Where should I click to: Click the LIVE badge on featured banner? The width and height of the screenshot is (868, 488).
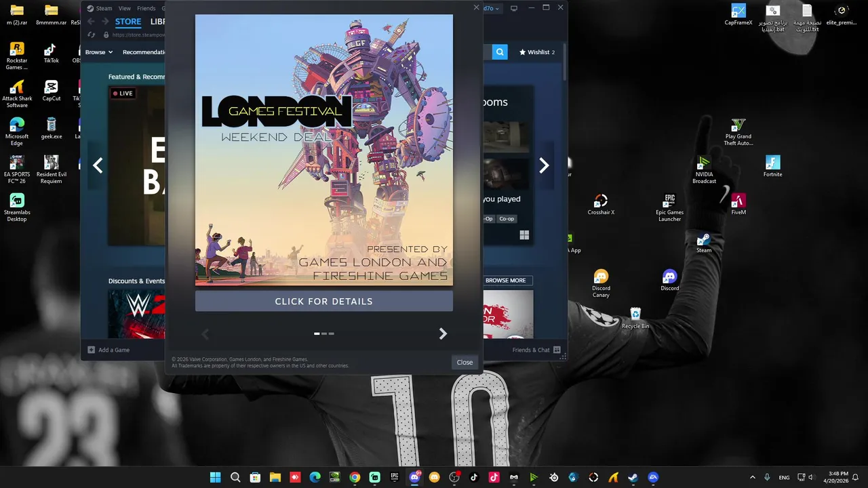pos(123,94)
